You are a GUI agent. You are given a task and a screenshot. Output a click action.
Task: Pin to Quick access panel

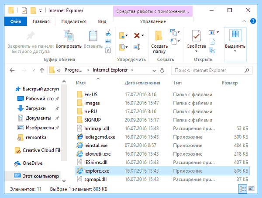31,42
